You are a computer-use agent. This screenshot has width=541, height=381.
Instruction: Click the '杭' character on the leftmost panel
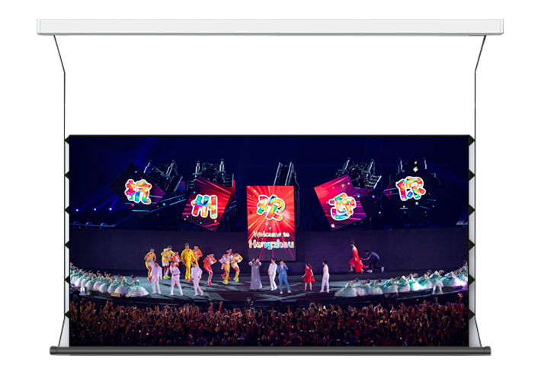(138, 191)
